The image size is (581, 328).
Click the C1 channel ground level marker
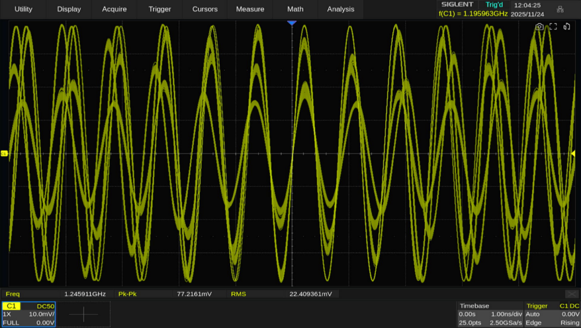(4, 154)
